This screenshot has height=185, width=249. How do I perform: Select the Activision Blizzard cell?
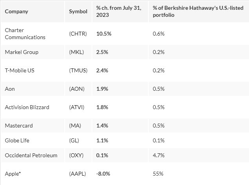(27, 107)
